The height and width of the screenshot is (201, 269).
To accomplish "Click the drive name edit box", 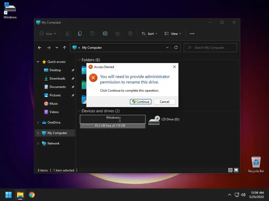I will click(112, 119).
